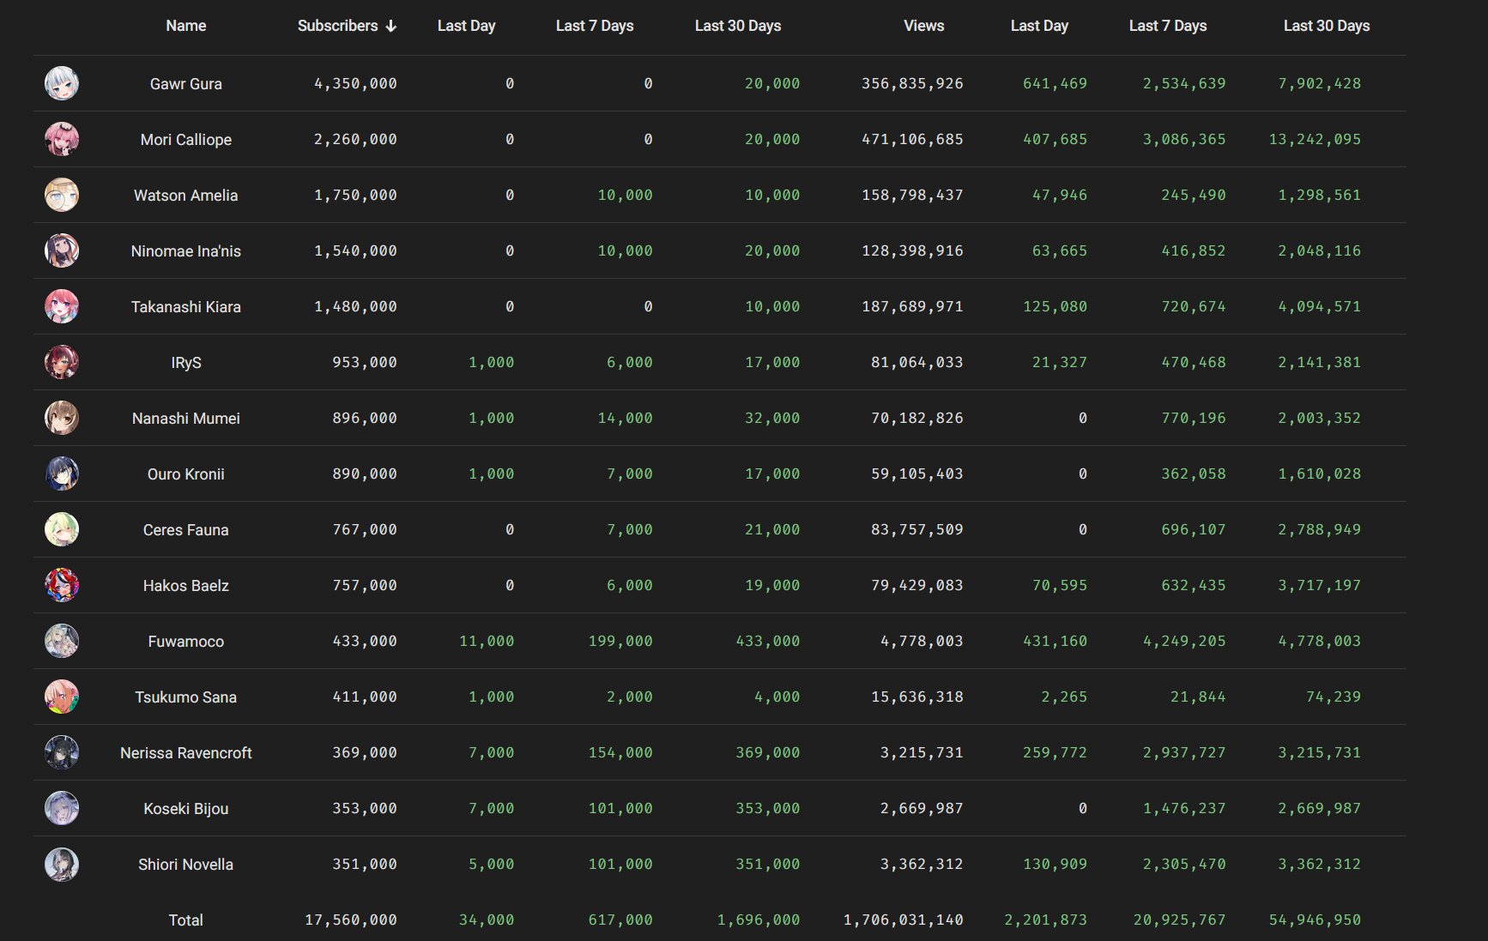Click Ninomae Ina'nis 128,398,916 views
Image resolution: width=1488 pixels, height=941 pixels.
pyautogui.click(x=912, y=250)
